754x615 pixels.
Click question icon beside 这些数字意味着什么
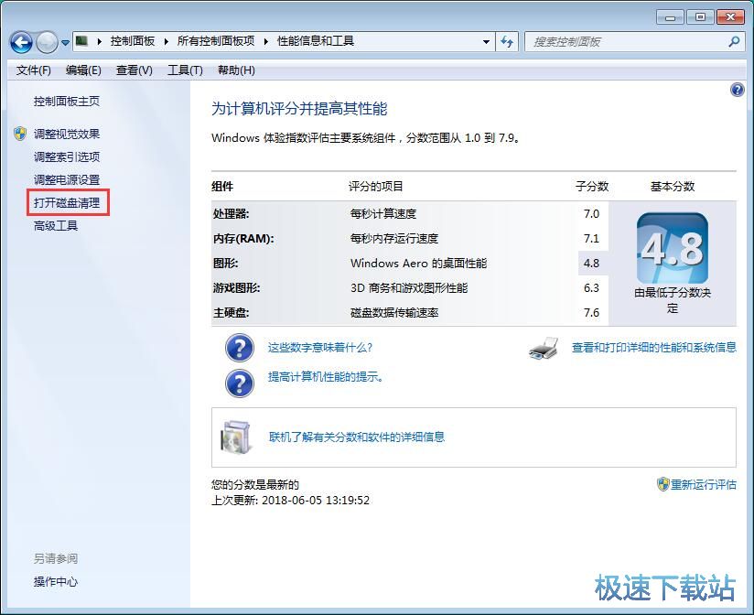pos(240,348)
